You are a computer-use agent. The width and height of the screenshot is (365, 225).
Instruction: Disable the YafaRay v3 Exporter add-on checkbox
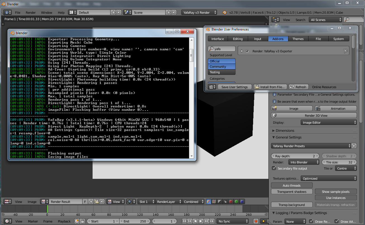coord(247,51)
